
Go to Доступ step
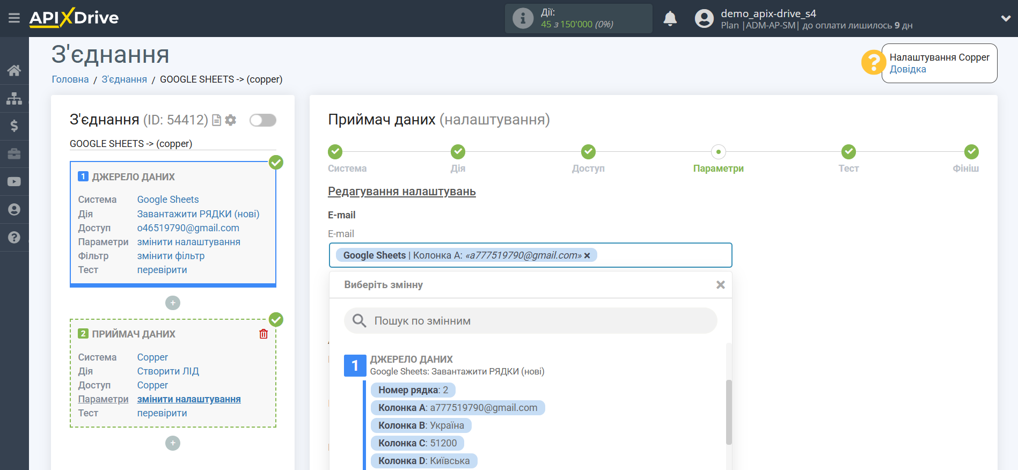588,152
